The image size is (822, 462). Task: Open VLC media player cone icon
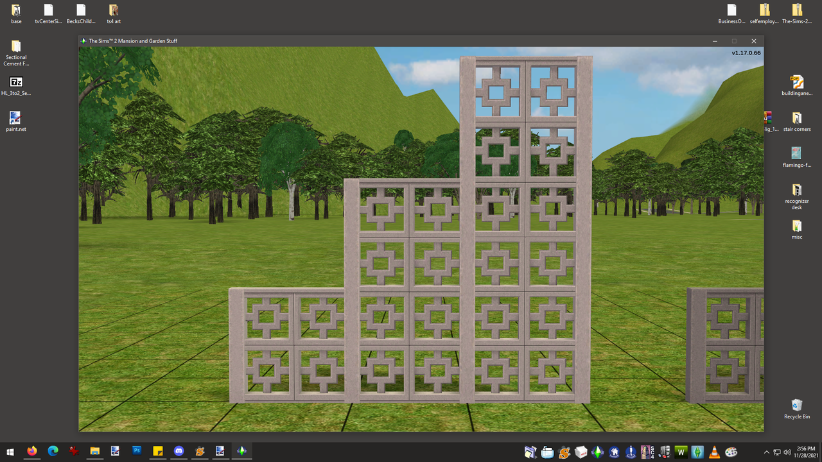coord(715,452)
